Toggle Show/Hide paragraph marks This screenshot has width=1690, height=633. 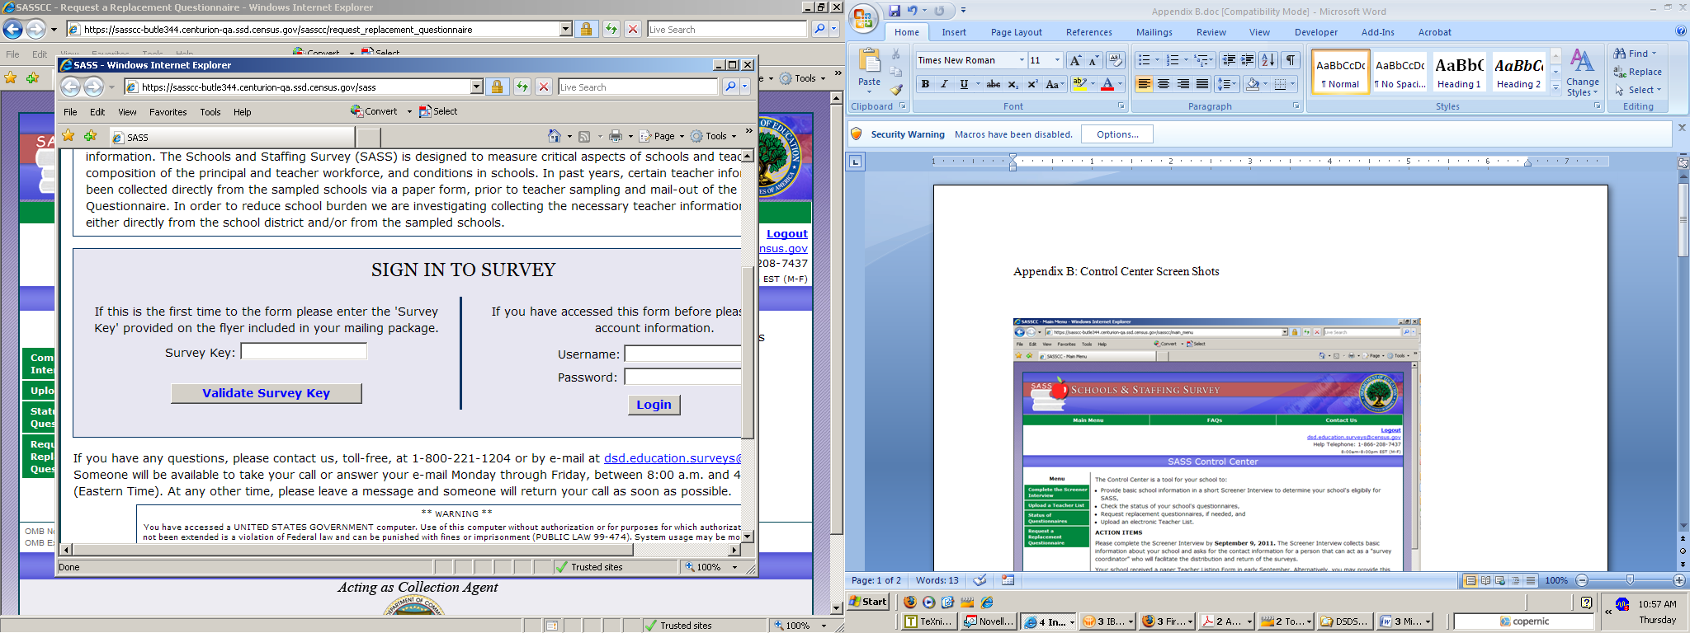point(1291,60)
